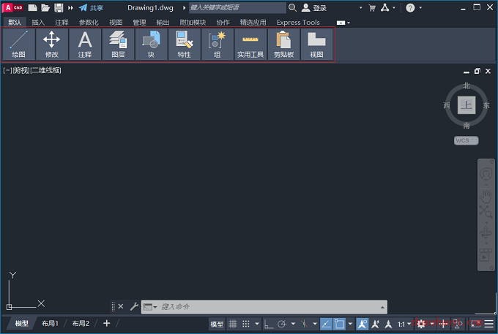Expand the Quick Access toolbar overflow arrows
This screenshot has width=498, height=334.
[x=70, y=7]
